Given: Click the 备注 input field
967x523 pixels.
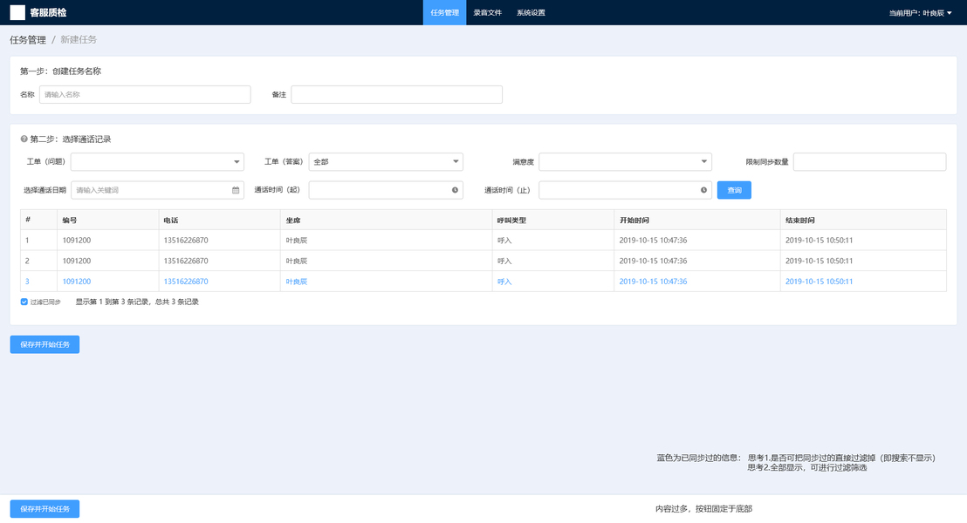Looking at the screenshot, I should (396, 95).
